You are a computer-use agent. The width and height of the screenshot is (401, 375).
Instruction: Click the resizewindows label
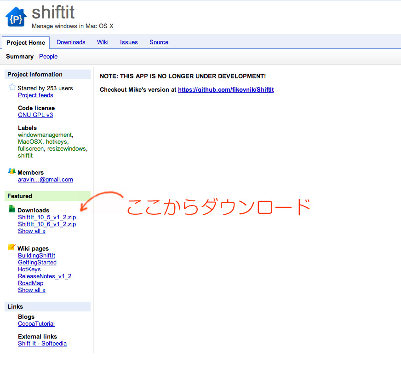67,148
